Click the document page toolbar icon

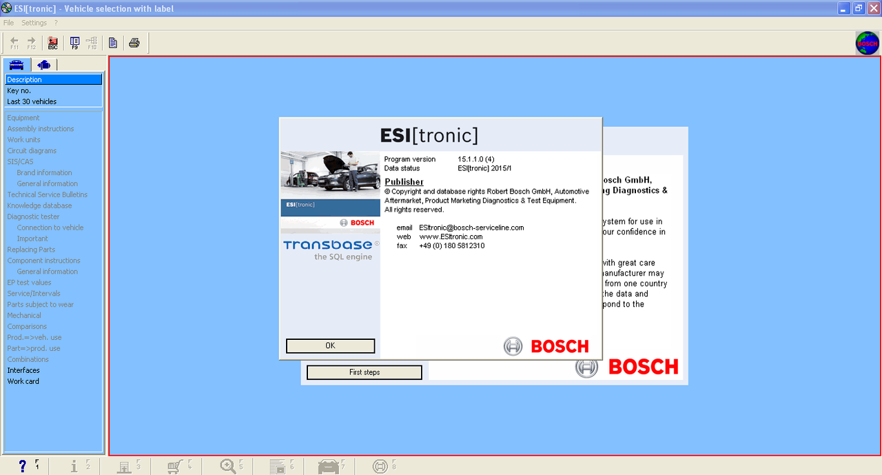pos(113,43)
